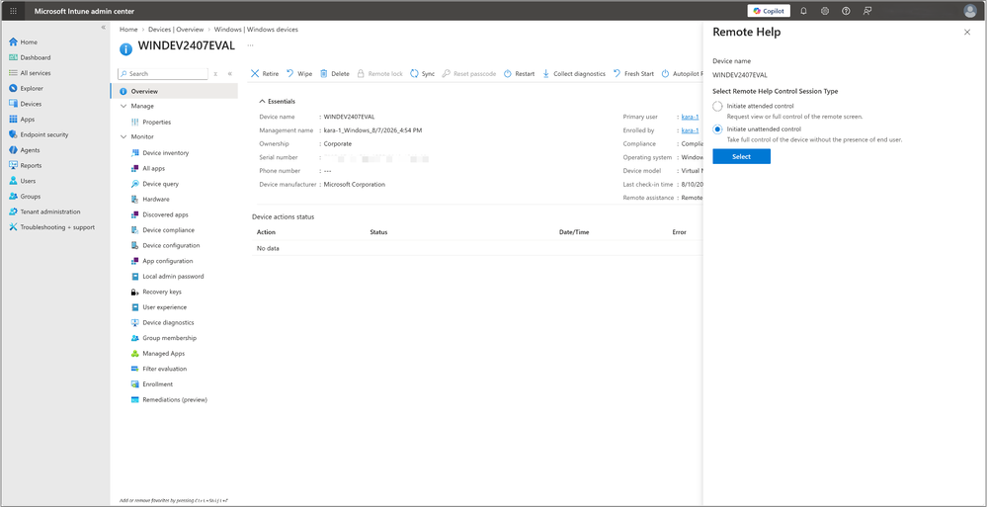Collapse the Manage section
The image size is (987, 507).
click(x=123, y=107)
